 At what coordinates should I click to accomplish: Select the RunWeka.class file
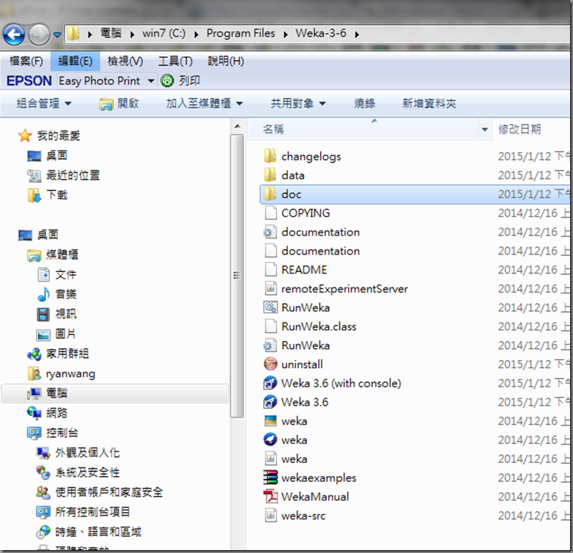310,326
